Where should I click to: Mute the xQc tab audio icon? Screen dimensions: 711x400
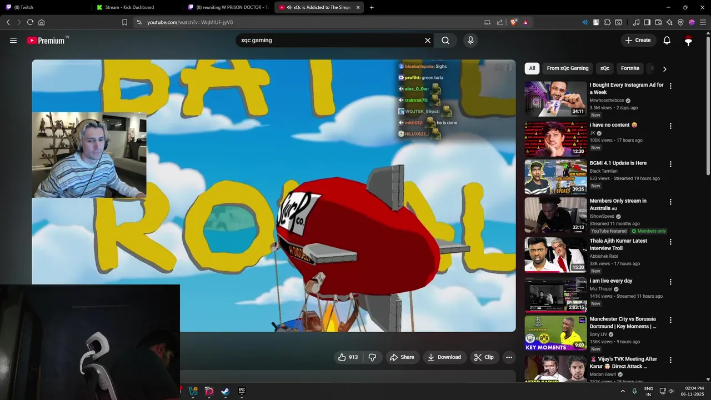pos(289,7)
